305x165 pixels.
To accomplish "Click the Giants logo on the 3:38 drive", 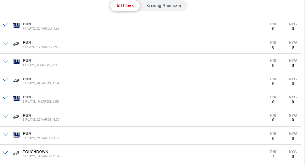I will (16, 134).
